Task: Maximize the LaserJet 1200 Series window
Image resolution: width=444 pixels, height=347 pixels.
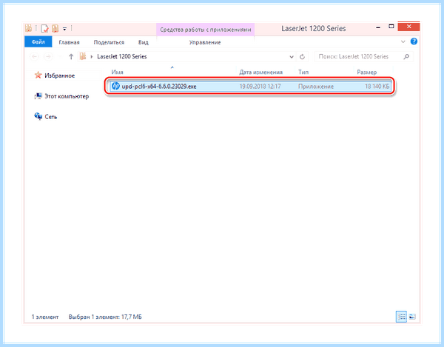Action: pos(391,27)
